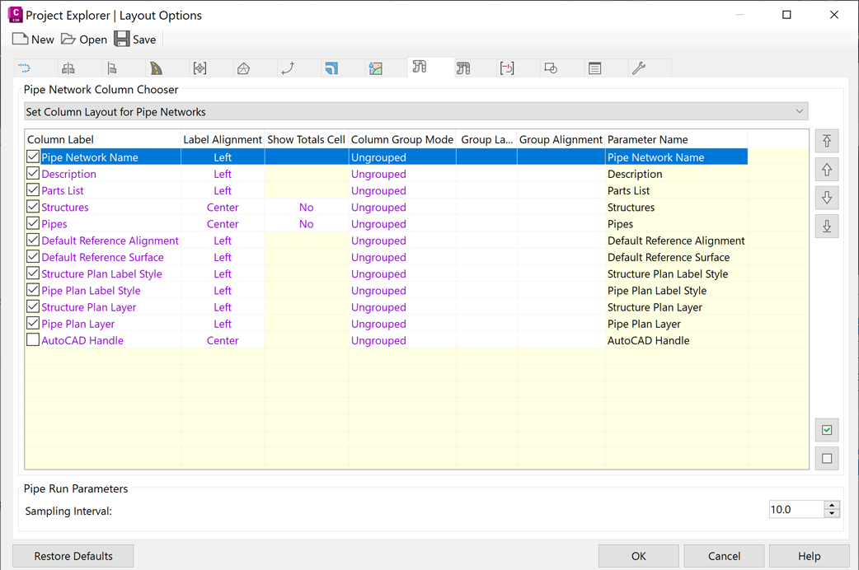Click the Show Totals 'No' cell for Structures
Screen dimensions: 859x570
pos(306,207)
